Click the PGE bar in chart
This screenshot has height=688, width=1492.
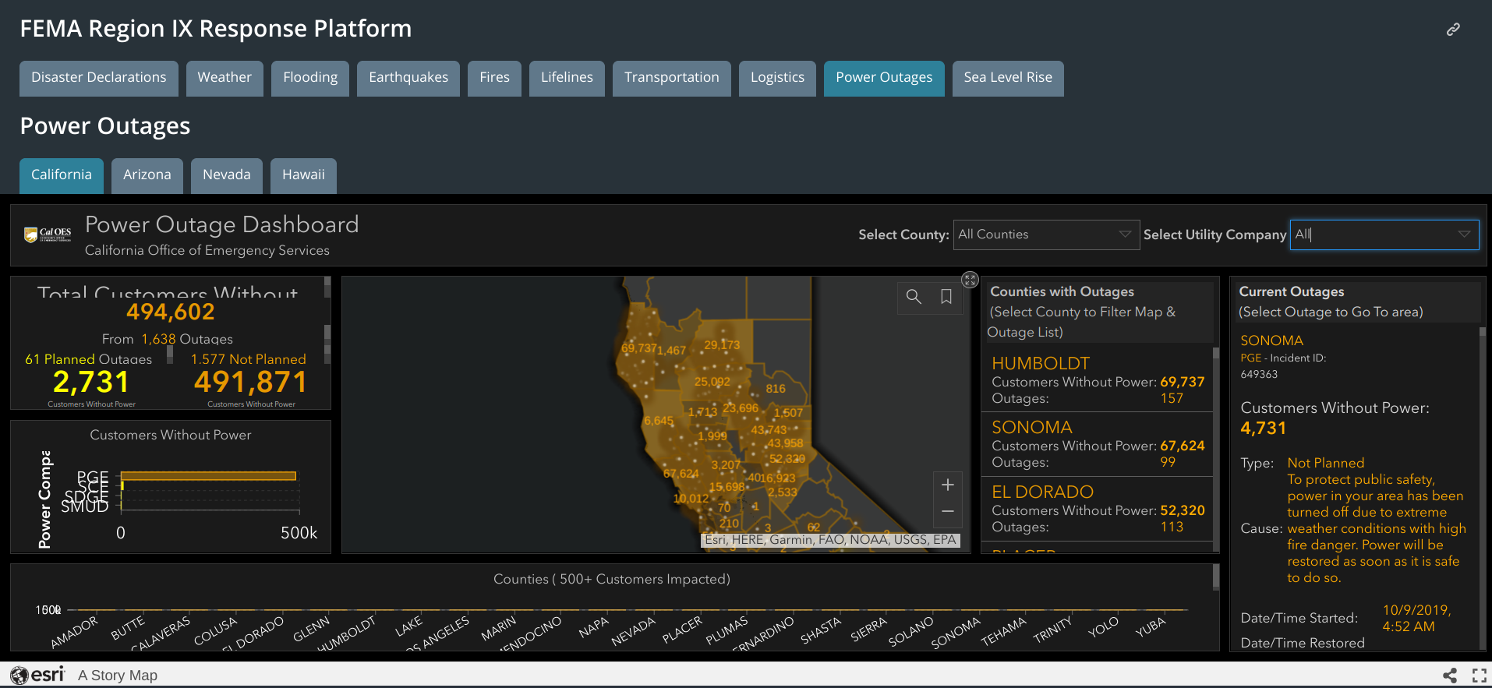[208, 476]
